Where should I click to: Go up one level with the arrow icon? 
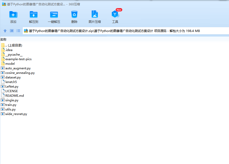tap(5, 31)
